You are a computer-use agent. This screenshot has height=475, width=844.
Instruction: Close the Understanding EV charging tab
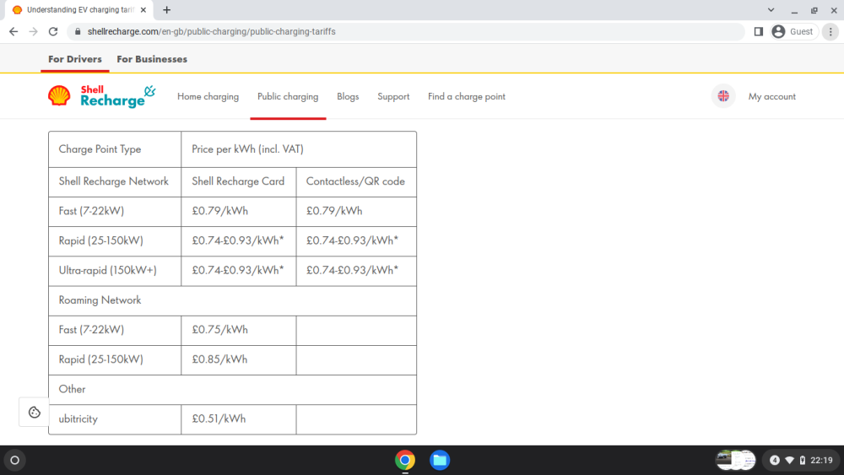(143, 9)
